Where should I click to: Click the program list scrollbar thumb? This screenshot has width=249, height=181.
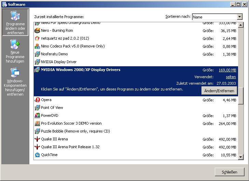(x=241, y=96)
